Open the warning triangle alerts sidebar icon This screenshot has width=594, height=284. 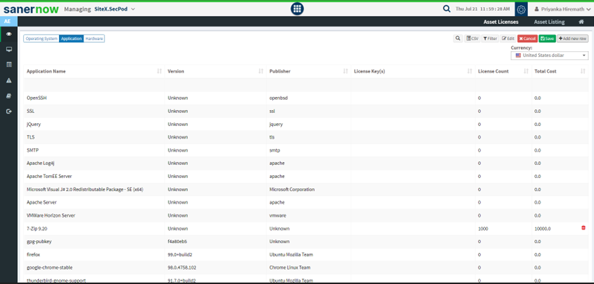9,80
